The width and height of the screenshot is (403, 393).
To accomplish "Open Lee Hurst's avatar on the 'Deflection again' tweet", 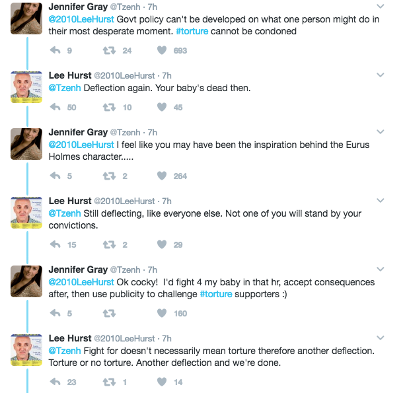I will tap(26, 87).
